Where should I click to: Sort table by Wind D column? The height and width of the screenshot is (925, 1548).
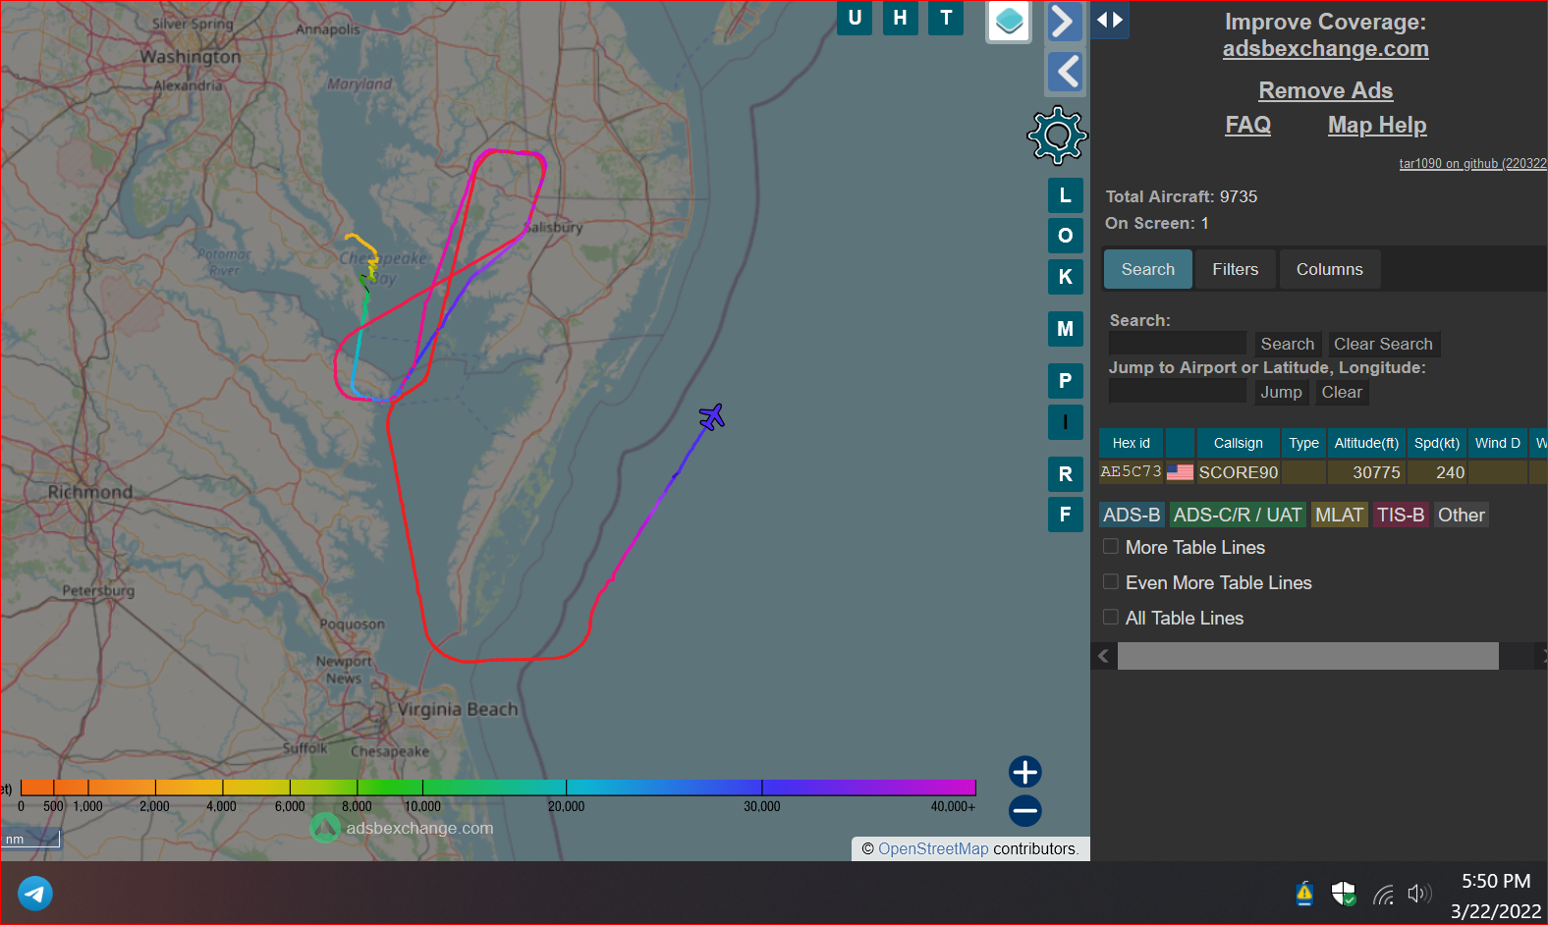1498,443
